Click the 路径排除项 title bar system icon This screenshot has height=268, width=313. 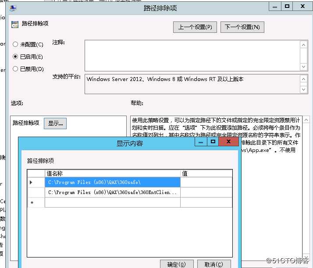tap(13, 8)
